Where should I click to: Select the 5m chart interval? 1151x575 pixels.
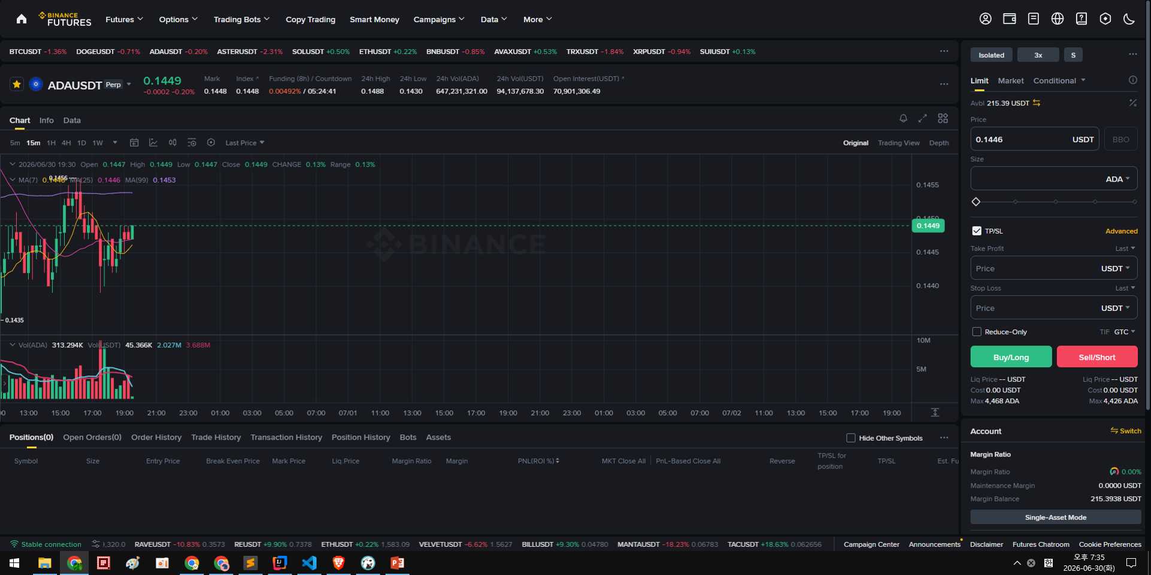15,143
